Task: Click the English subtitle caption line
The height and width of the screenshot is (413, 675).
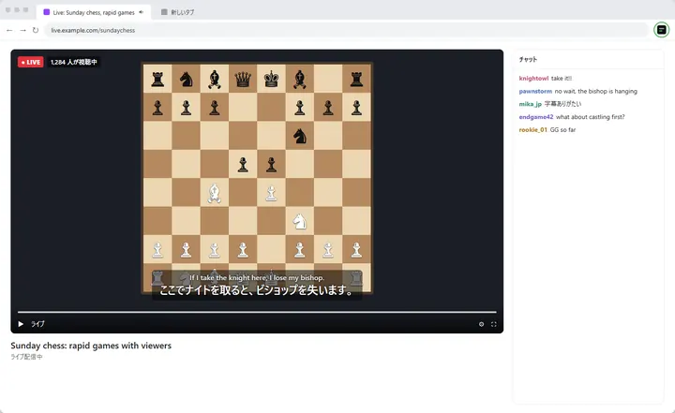Action: tap(257, 278)
